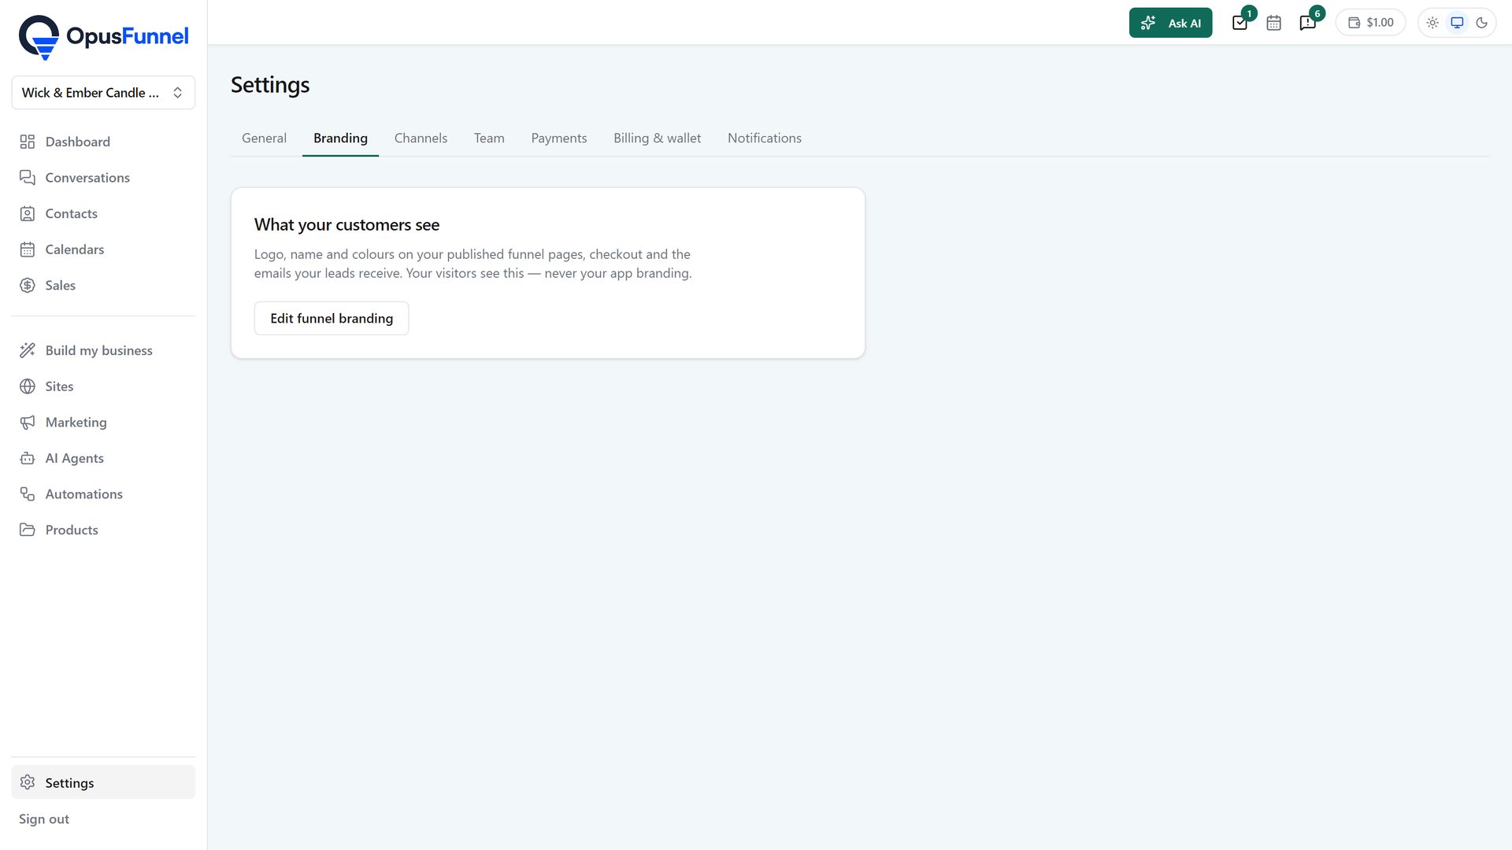The image size is (1512, 850).
Task: Open the calendar icon in top bar
Action: [1273, 23]
